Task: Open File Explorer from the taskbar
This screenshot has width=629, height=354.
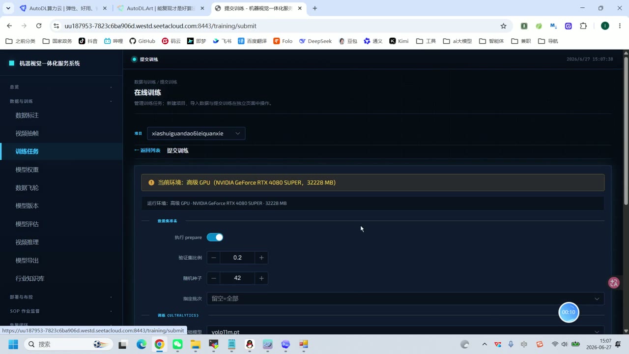Action: 196,344
